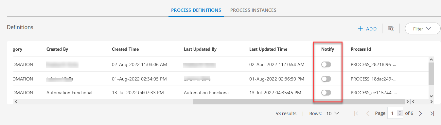
Task: Switch to Process Instances tab
Action: pos(253,10)
